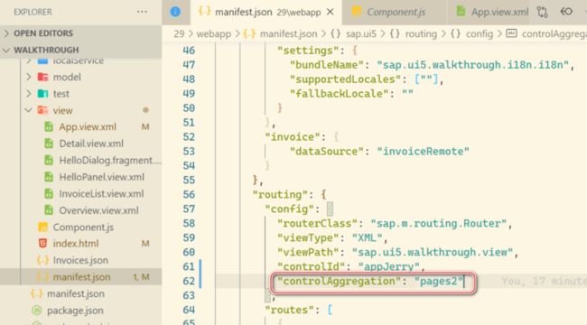The width and height of the screenshot is (587, 325).
Task: Click the view folder modified dot badge
Action: pos(145,110)
